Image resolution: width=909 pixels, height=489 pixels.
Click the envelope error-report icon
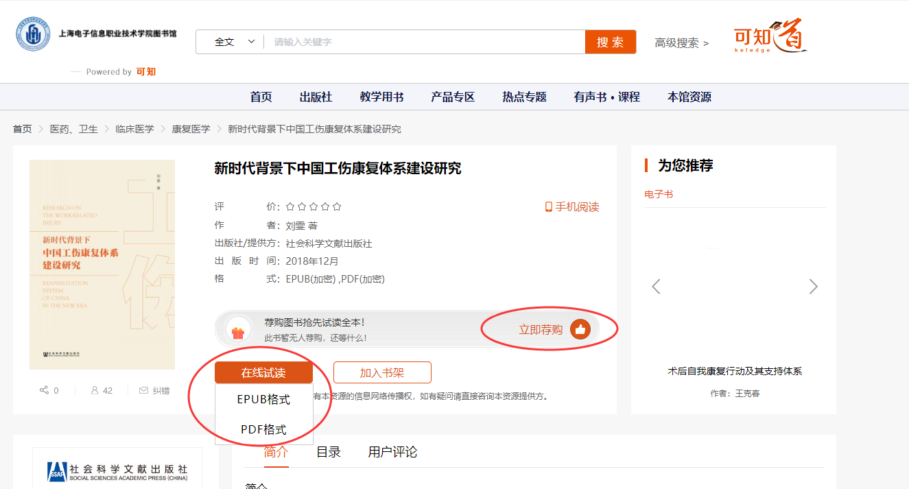coord(143,390)
